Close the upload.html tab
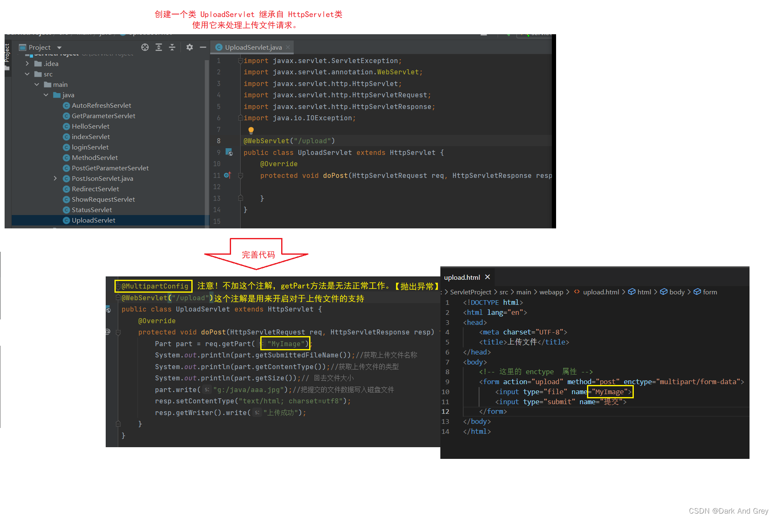 (488, 277)
